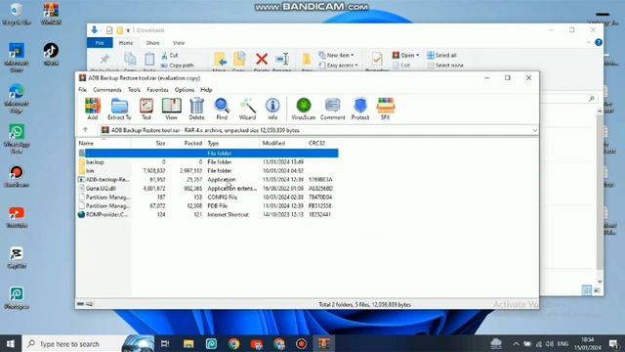Click the WinRAR taskbar icon

[x=323, y=343]
